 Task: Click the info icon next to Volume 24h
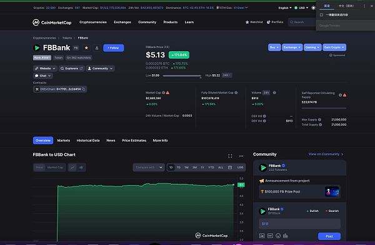(274, 92)
